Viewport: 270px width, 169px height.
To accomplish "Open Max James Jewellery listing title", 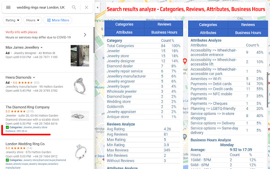I will tap(22, 47).
